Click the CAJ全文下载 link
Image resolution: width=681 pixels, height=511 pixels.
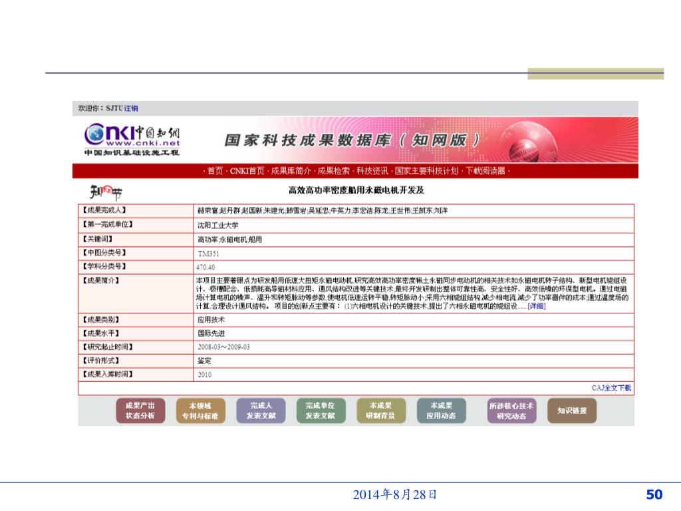(x=611, y=388)
